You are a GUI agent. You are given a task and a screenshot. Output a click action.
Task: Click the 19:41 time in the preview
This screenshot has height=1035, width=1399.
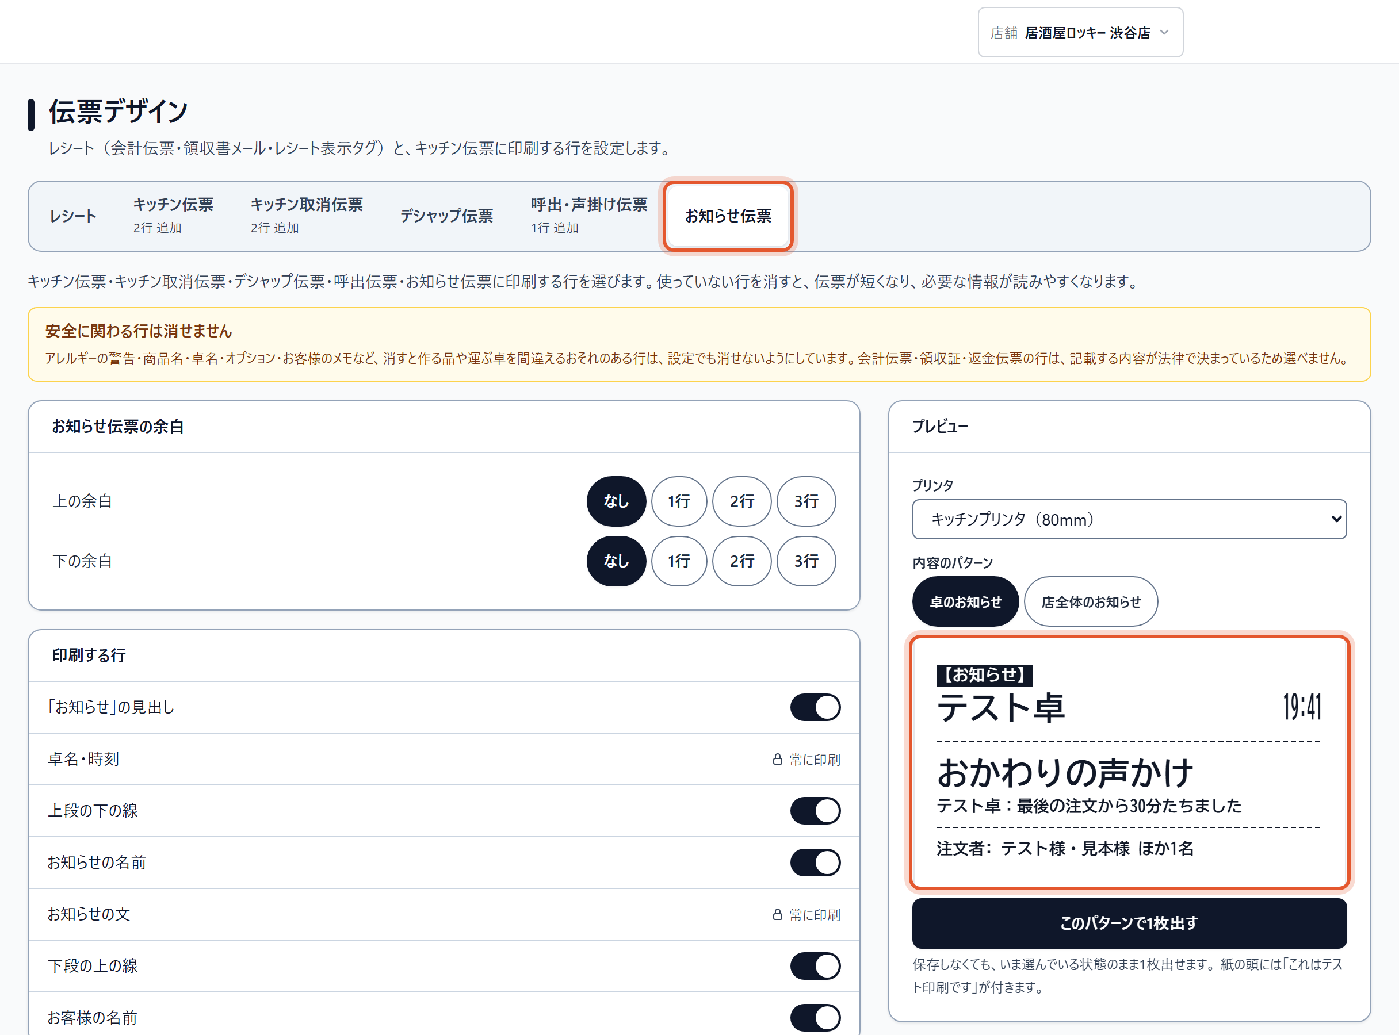click(1302, 708)
